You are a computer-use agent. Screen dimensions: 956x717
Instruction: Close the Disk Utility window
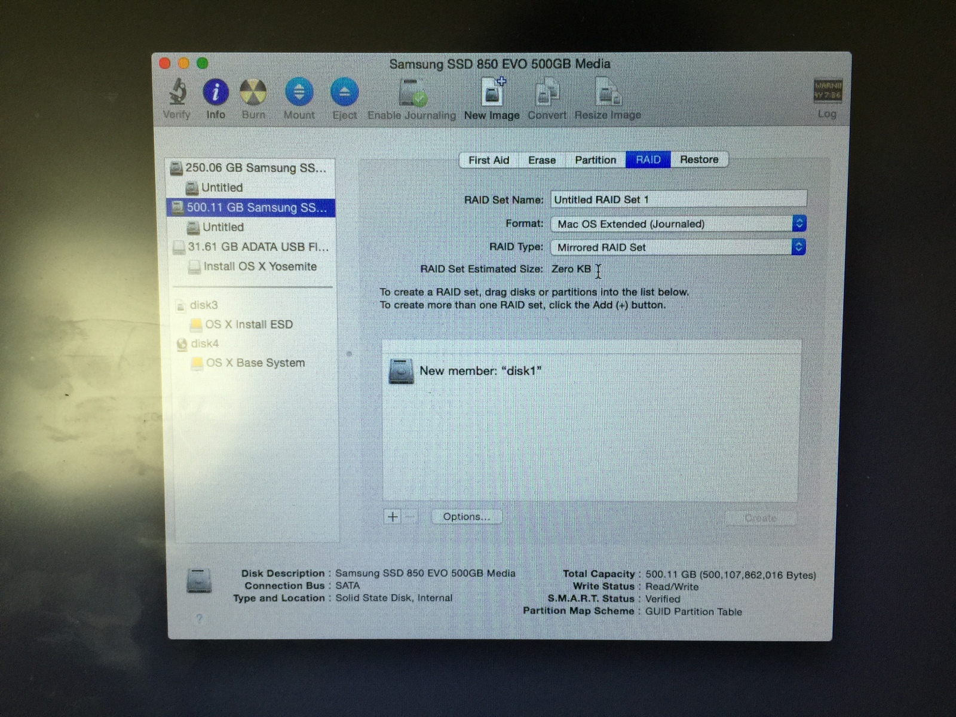tap(166, 63)
